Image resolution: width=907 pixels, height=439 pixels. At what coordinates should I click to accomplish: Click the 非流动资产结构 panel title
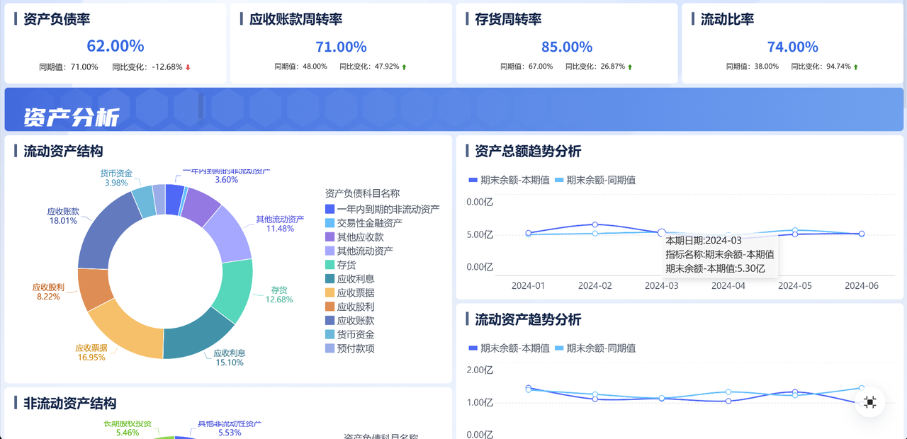(x=69, y=403)
